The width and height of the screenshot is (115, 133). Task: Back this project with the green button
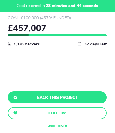pyautogui.click(x=57, y=97)
